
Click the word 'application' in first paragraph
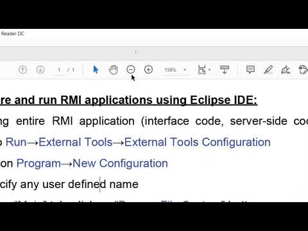click(x=107, y=121)
